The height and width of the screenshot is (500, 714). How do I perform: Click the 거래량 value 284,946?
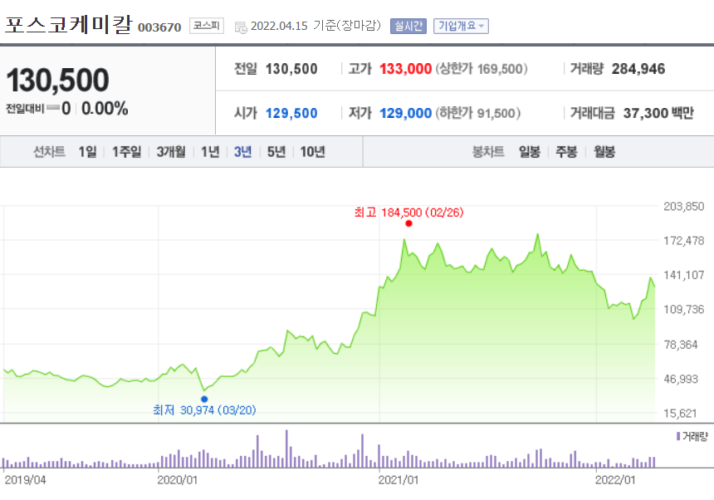click(x=638, y=69)
